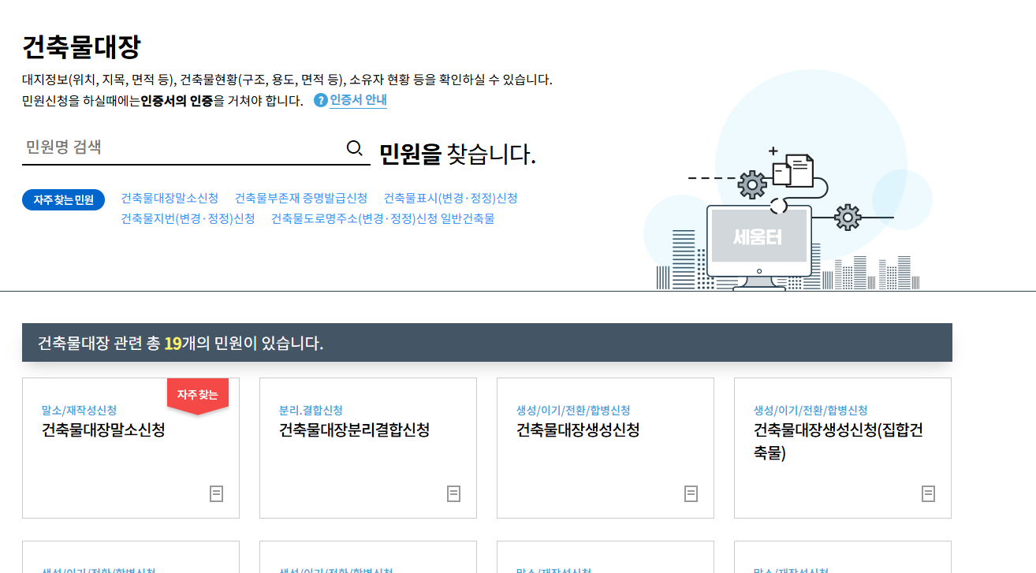This screenshot has width=1036, height=573.
Task: Click 분리.결합신청 category label
Action: (x=311, y=410)
